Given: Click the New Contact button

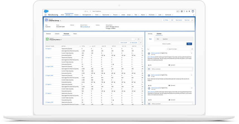Looking at the screenshot, I should [x=179, y=20].
